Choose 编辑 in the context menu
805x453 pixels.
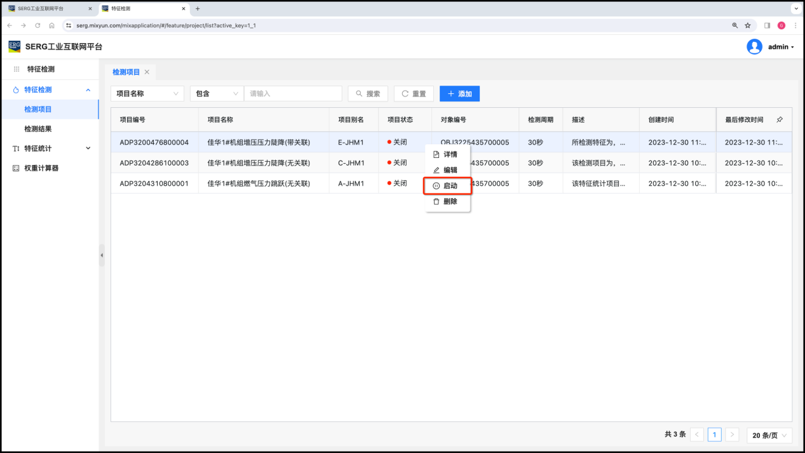coord(447,170)
